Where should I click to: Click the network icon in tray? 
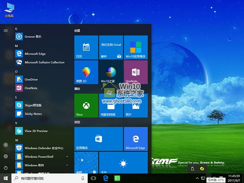click(x=203, y=178)
